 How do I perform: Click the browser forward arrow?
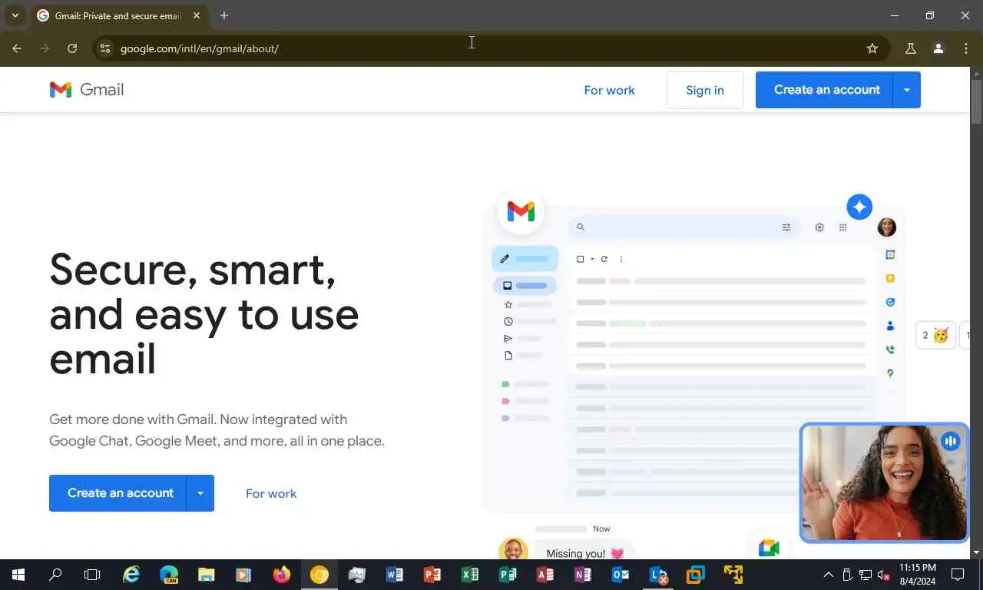point(45,48)
